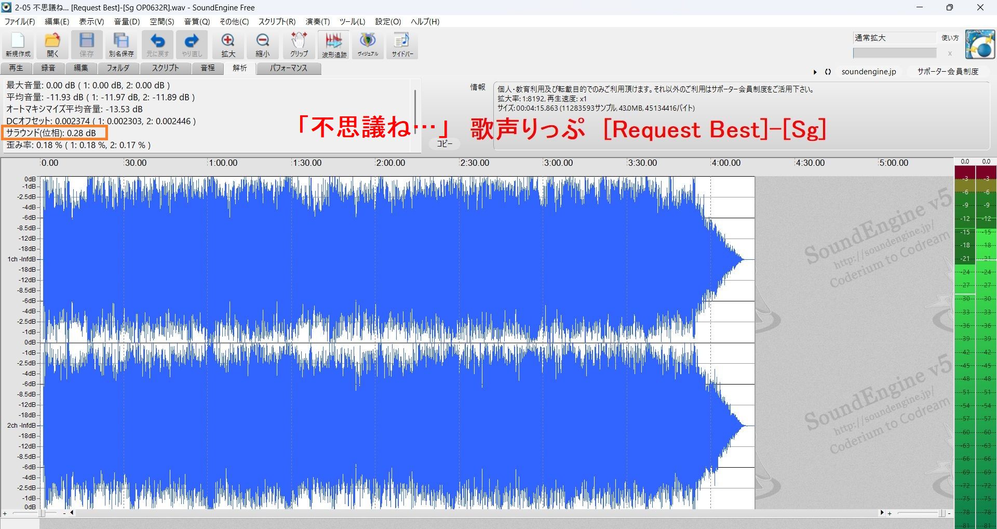Click the 通常拡大 zoom mode field

tap(894, 38)
